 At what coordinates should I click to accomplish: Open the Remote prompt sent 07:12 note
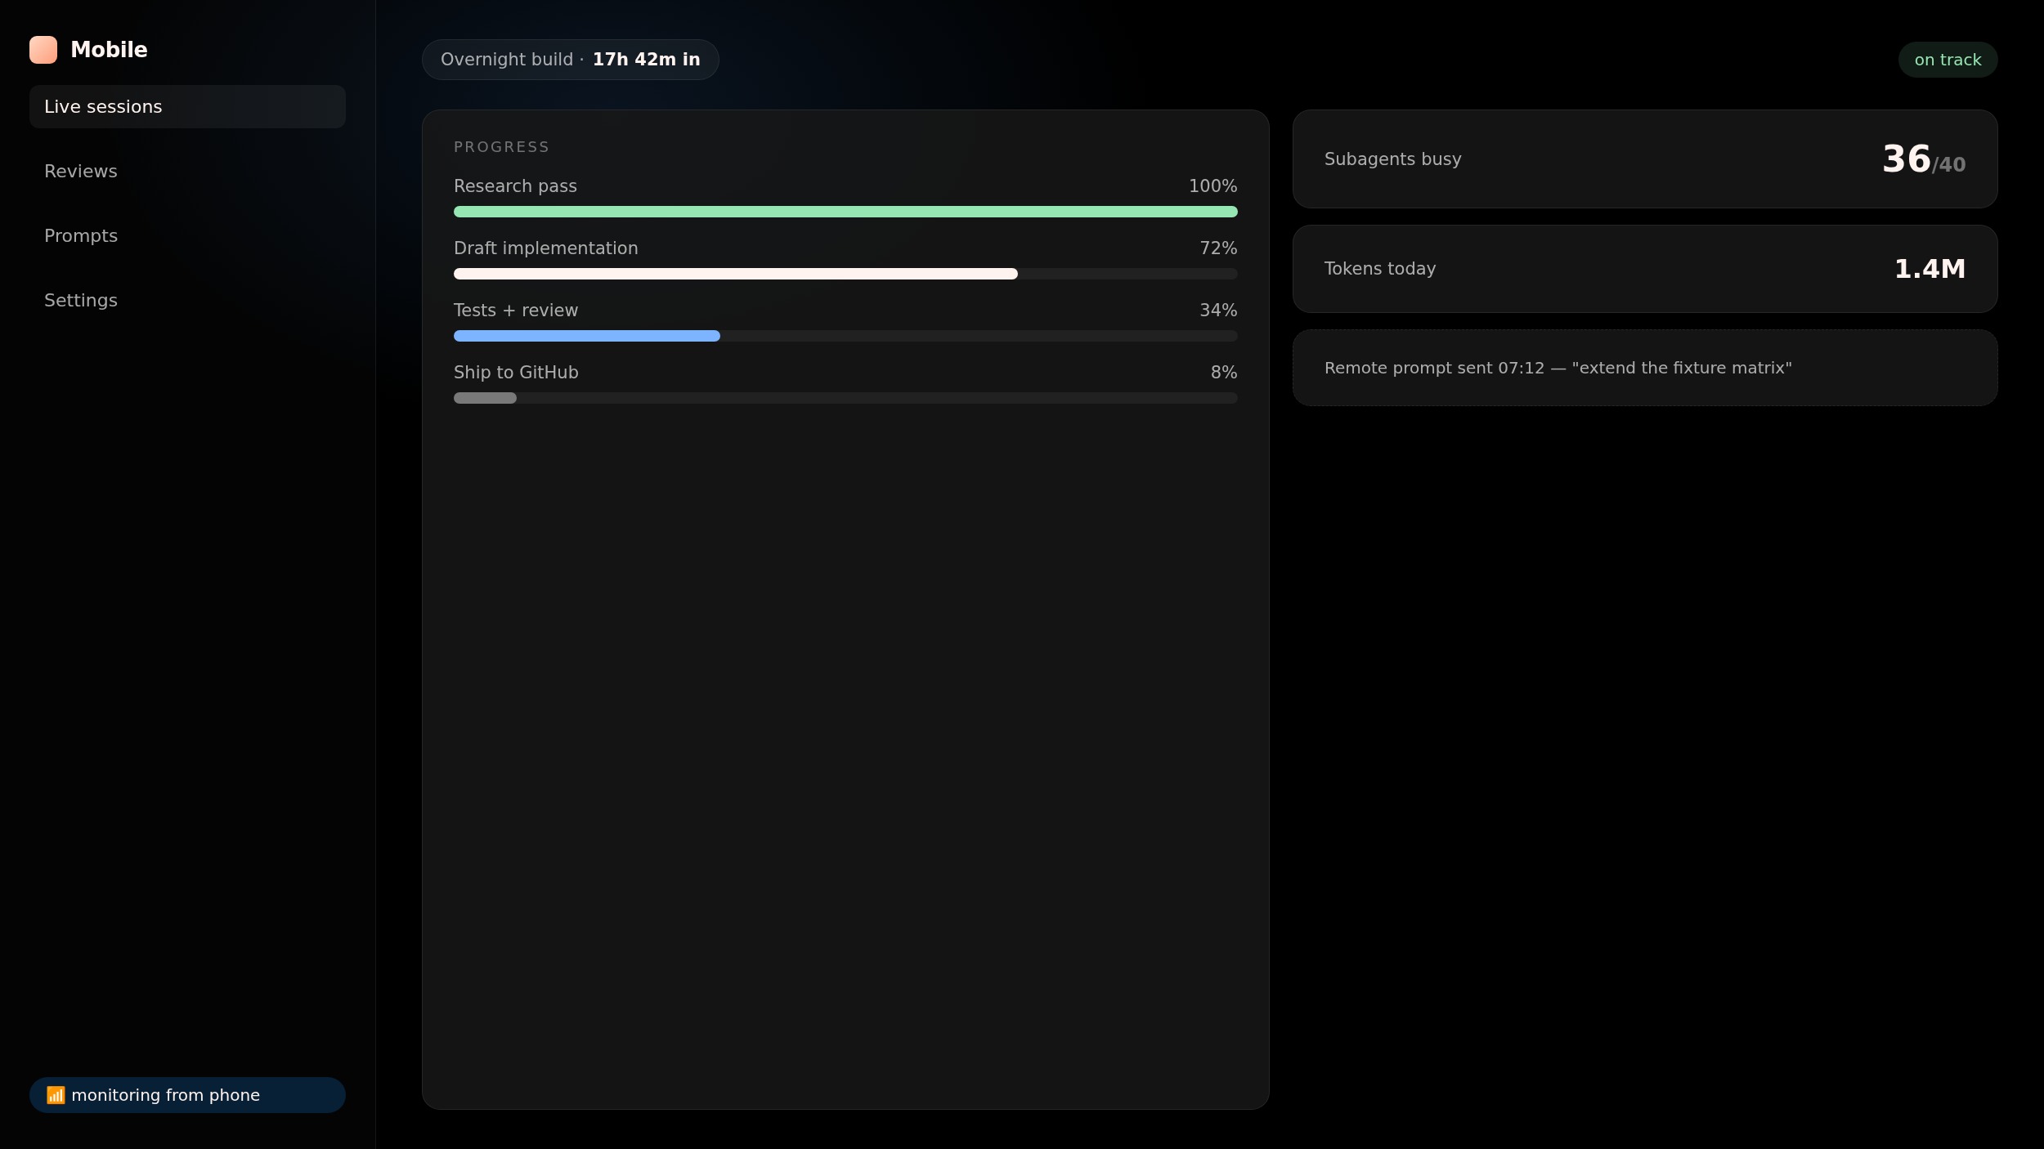click(1645, 368)
